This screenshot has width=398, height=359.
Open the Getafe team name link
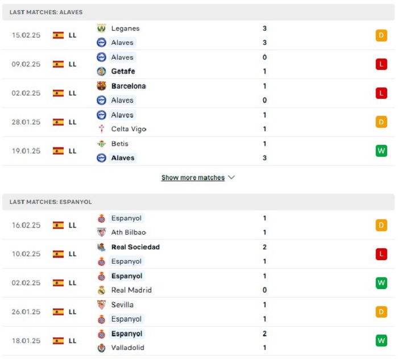[123, 72]
